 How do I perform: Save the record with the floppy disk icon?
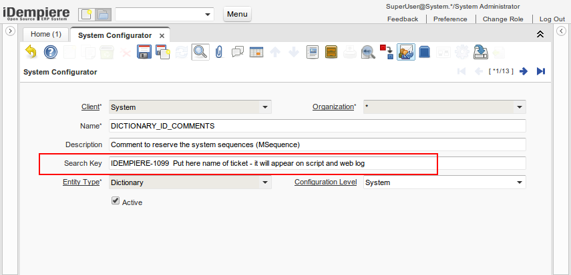144,52
